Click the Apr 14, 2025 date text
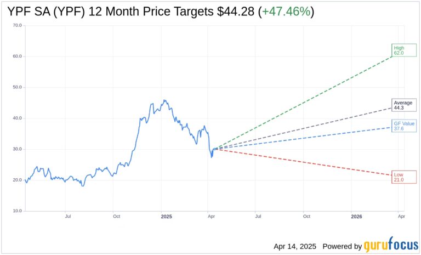The width and height of the screenshot is (421, 255). pos(291,246)
